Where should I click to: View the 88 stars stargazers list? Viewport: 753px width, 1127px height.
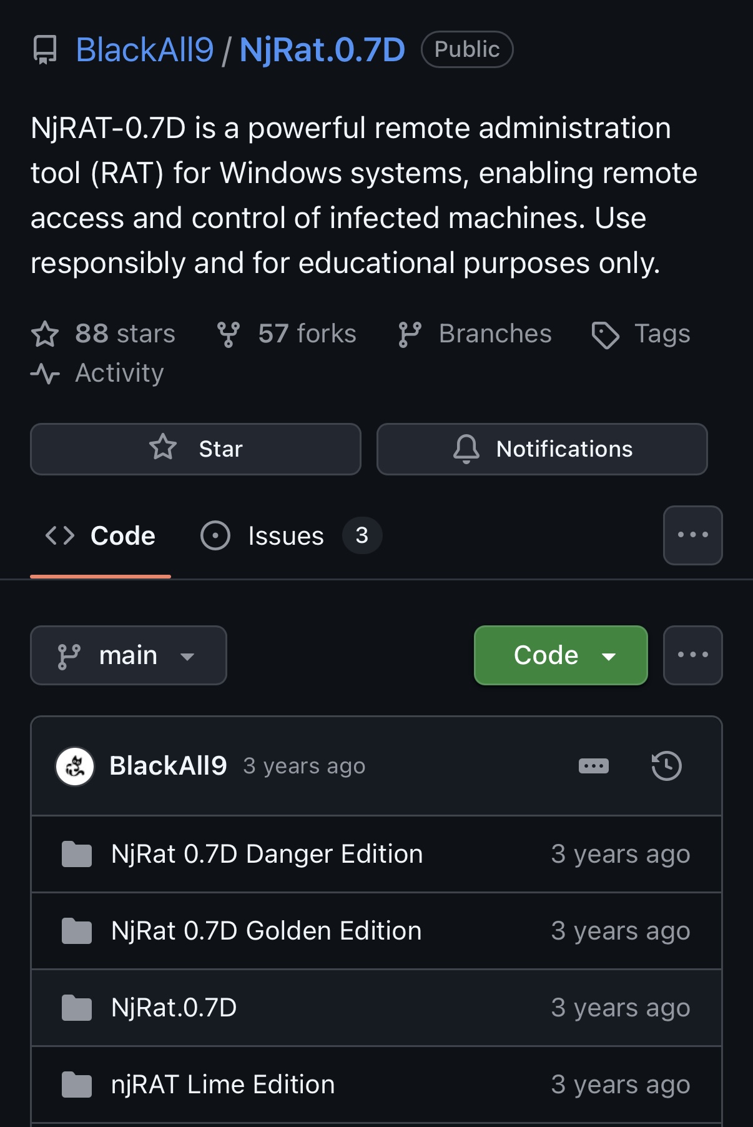pyautogui.click(x=104, y=334)
